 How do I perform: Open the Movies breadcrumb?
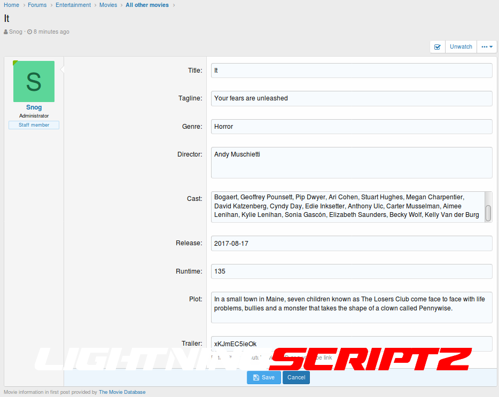(108, 5)
